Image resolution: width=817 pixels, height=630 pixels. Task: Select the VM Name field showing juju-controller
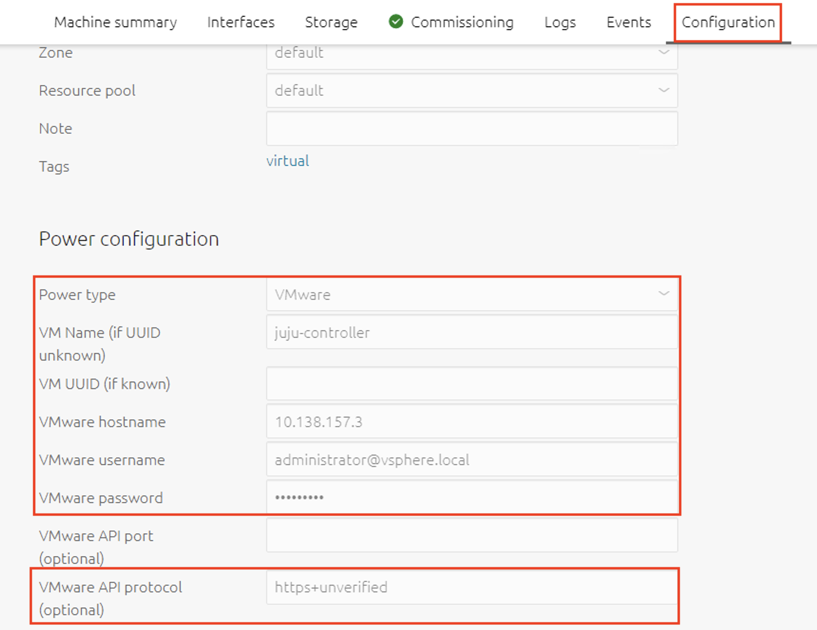(472, 332)
